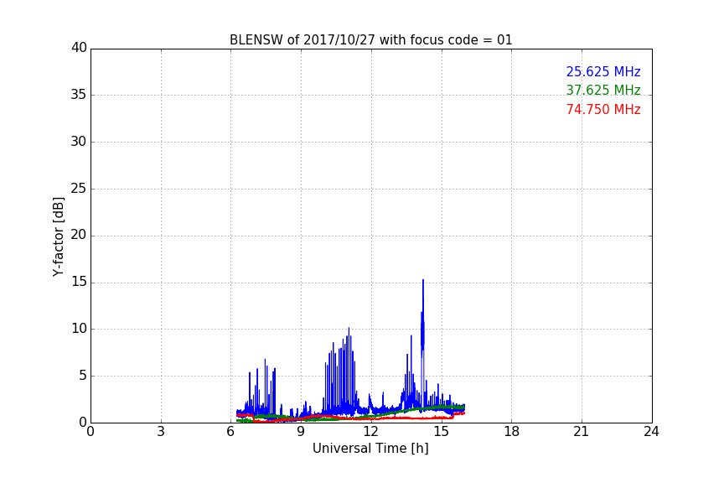724x483 pixels.
Task: Click the 'Universal Time [h]' axis label
Action: click(370, 449)
